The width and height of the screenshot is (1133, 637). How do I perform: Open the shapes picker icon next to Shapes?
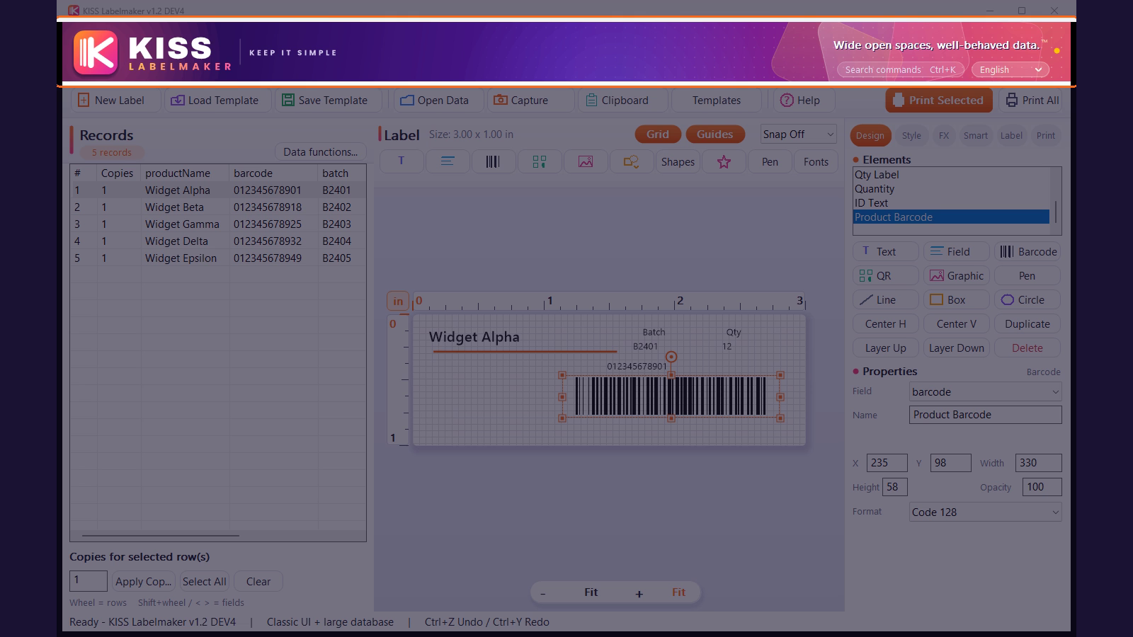pyautogui.click(x=631, y=161)
